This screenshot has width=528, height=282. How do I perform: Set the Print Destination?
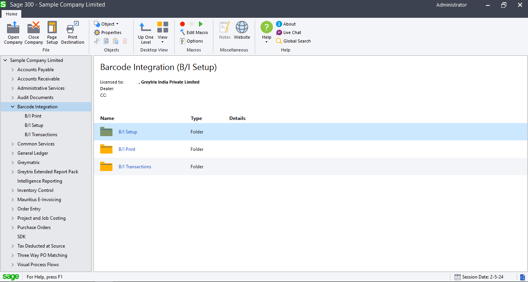(x=72, y=32)
